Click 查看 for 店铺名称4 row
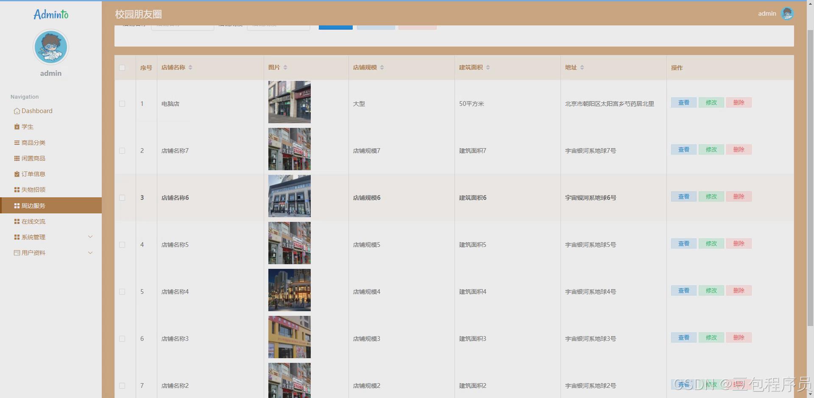814x398 pixels. pos(683,290)
